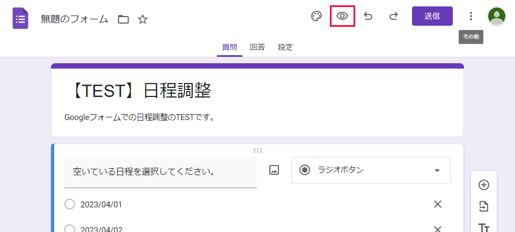515x232 pixels.
Task: Open the three-dot more options menu
Action: [x=471, y=16]
